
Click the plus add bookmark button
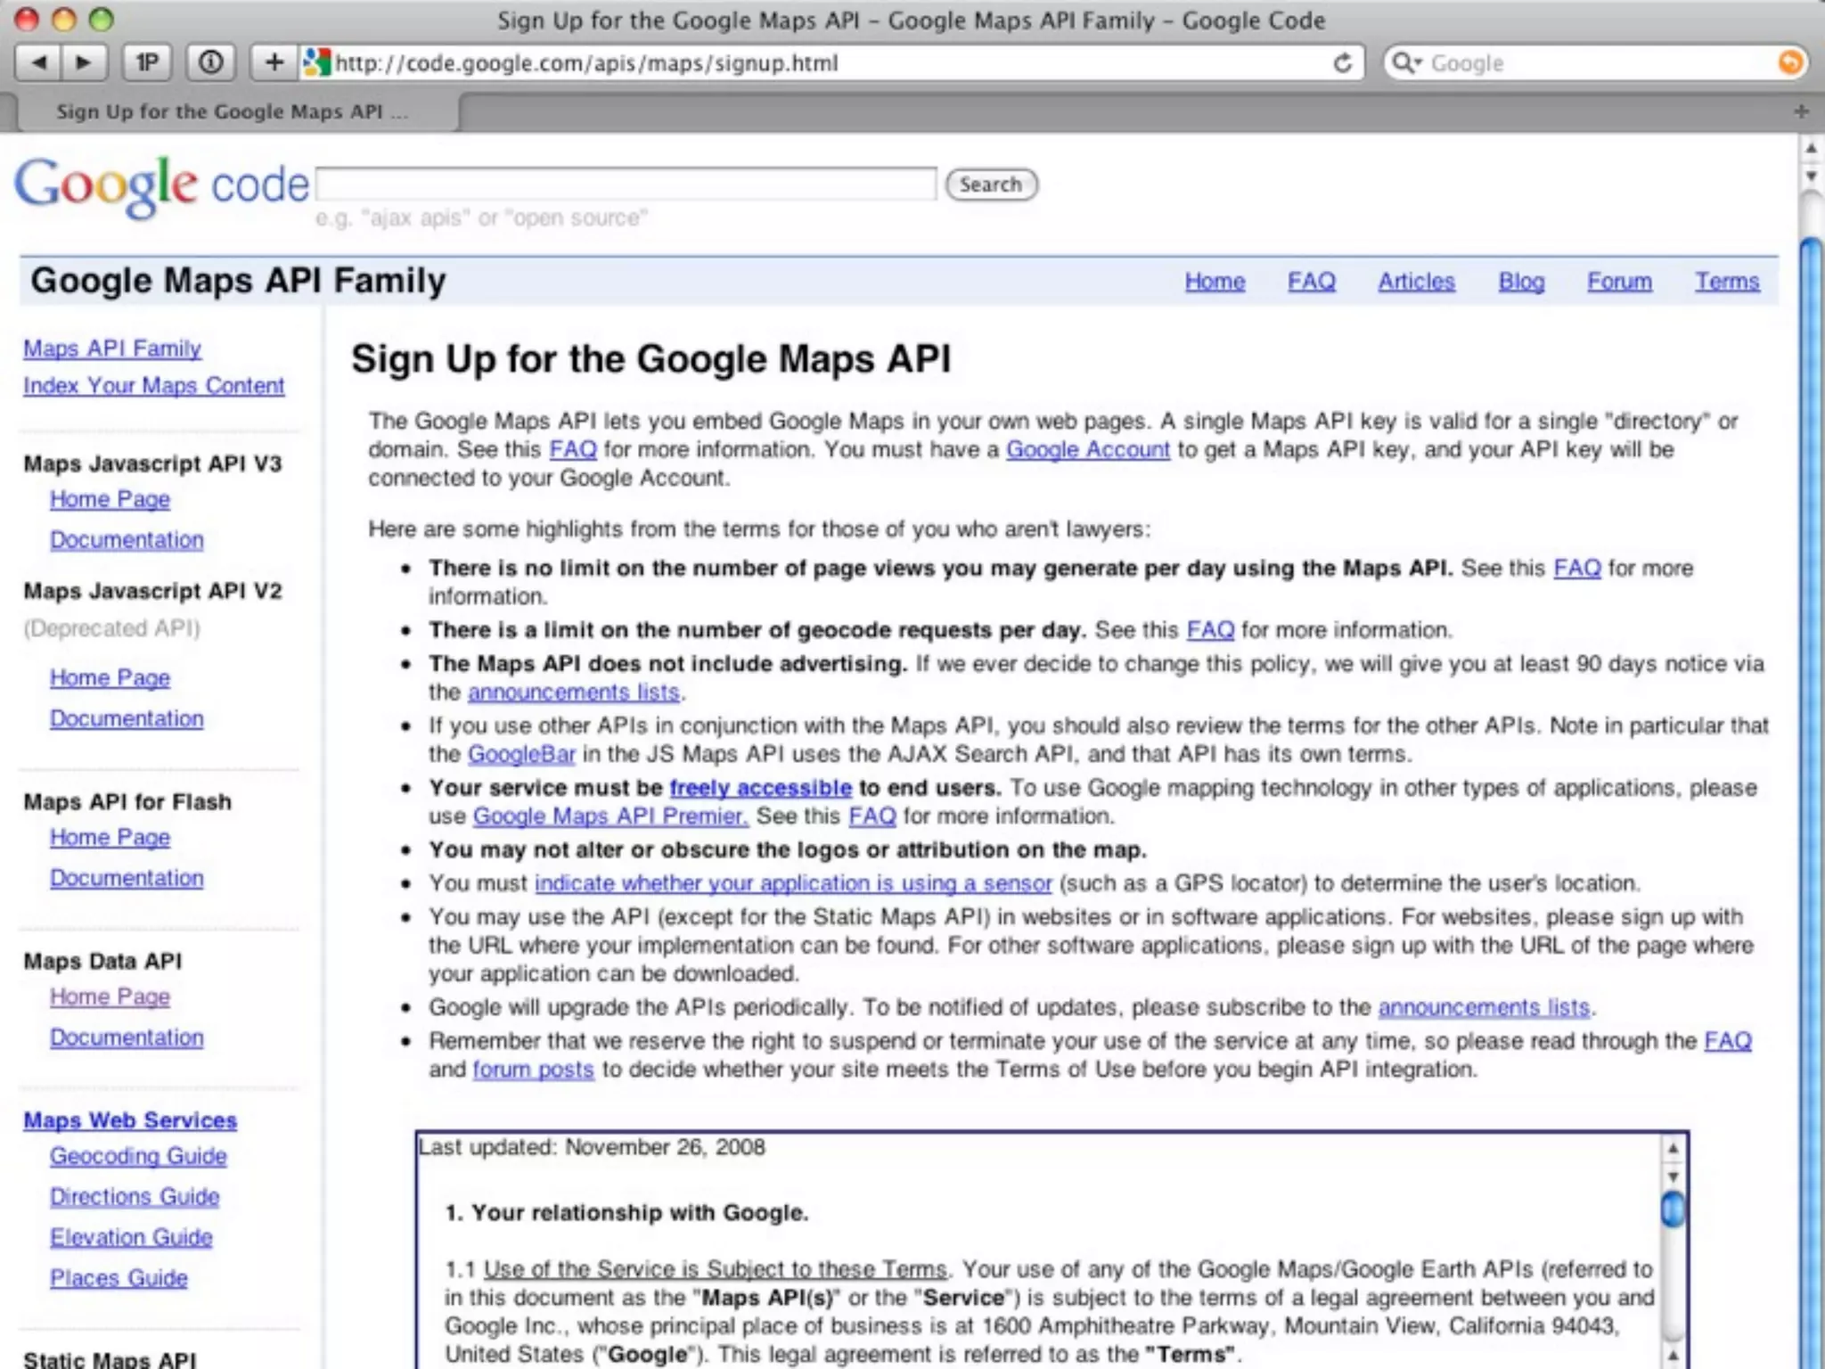tap(274, 62)
